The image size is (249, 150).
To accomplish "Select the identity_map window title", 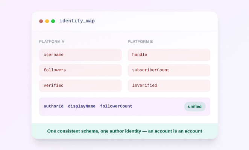I will pos(77,21).
